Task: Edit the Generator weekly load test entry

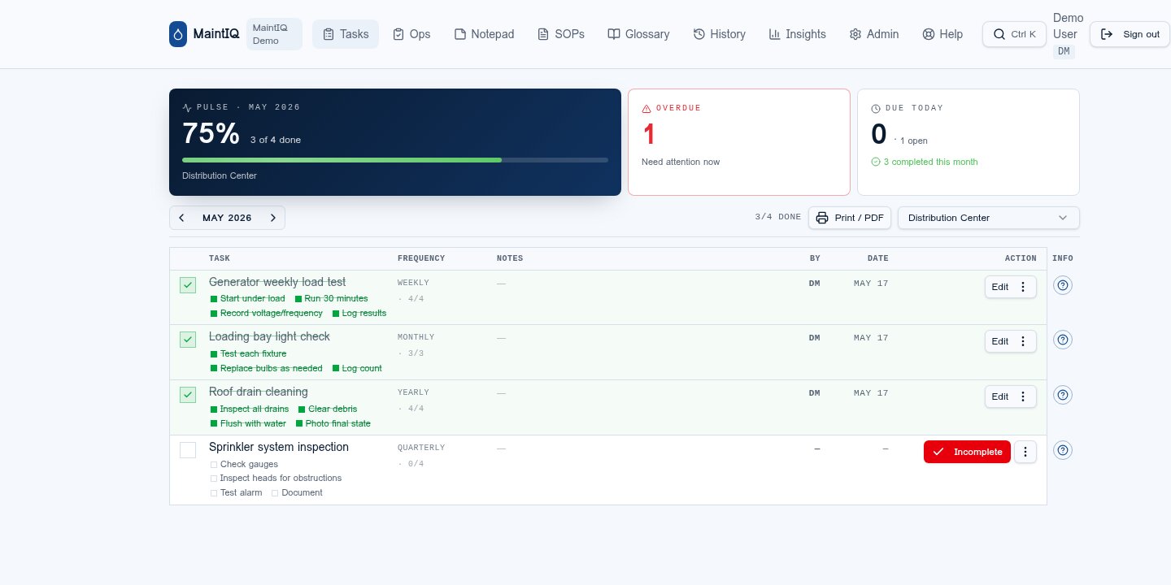Action: (999, 287)
